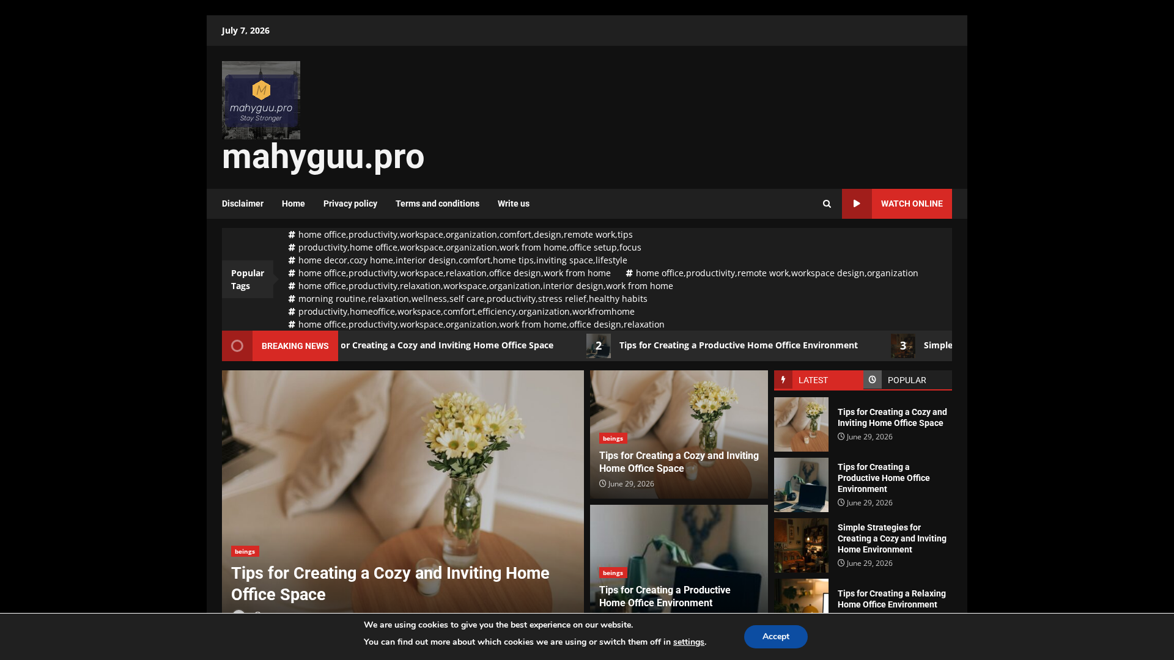Click the Popular Tags label

point(248,279)
